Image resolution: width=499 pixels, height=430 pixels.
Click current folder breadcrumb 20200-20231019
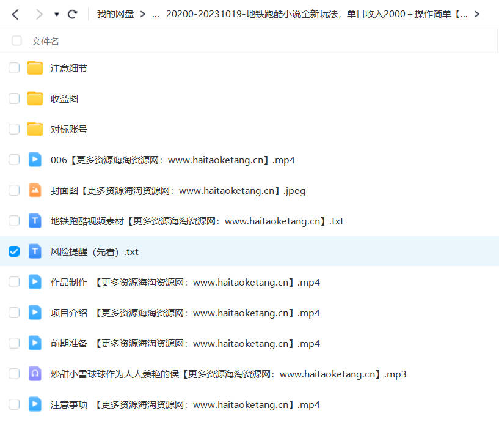coord(316,14)
